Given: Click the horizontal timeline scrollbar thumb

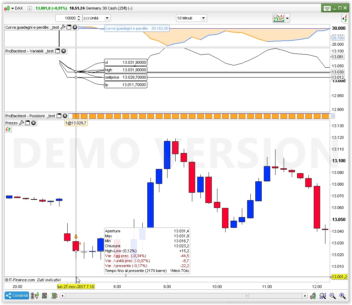Looking at the screenshot, I should [248, 296].
